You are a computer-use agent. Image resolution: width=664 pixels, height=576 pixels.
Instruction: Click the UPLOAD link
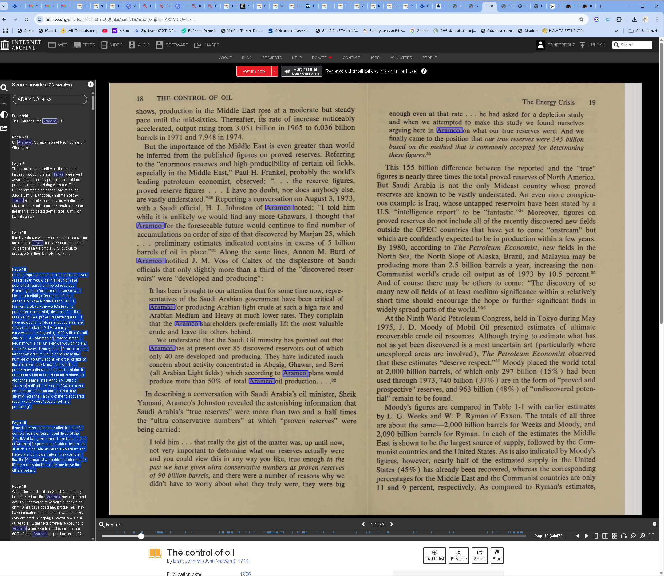[593, 45]
